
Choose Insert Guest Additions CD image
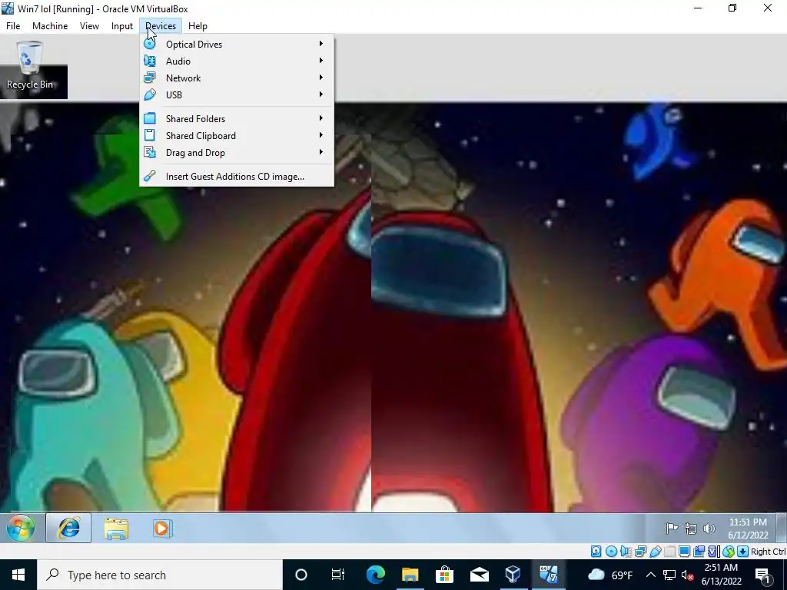click(237, 177)
